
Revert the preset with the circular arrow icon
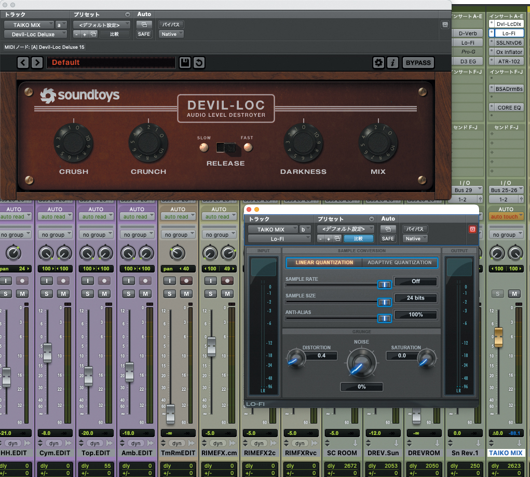click(199, 62)
